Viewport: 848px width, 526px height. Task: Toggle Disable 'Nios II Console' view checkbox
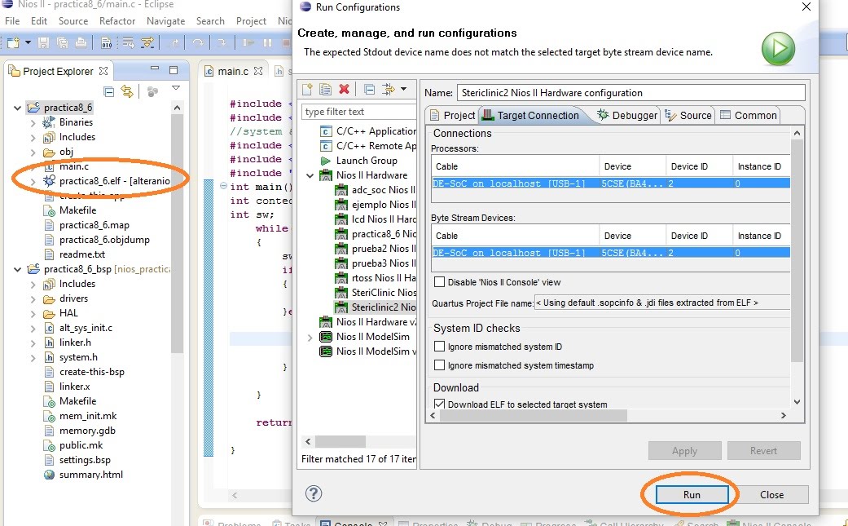click(439, 282)
